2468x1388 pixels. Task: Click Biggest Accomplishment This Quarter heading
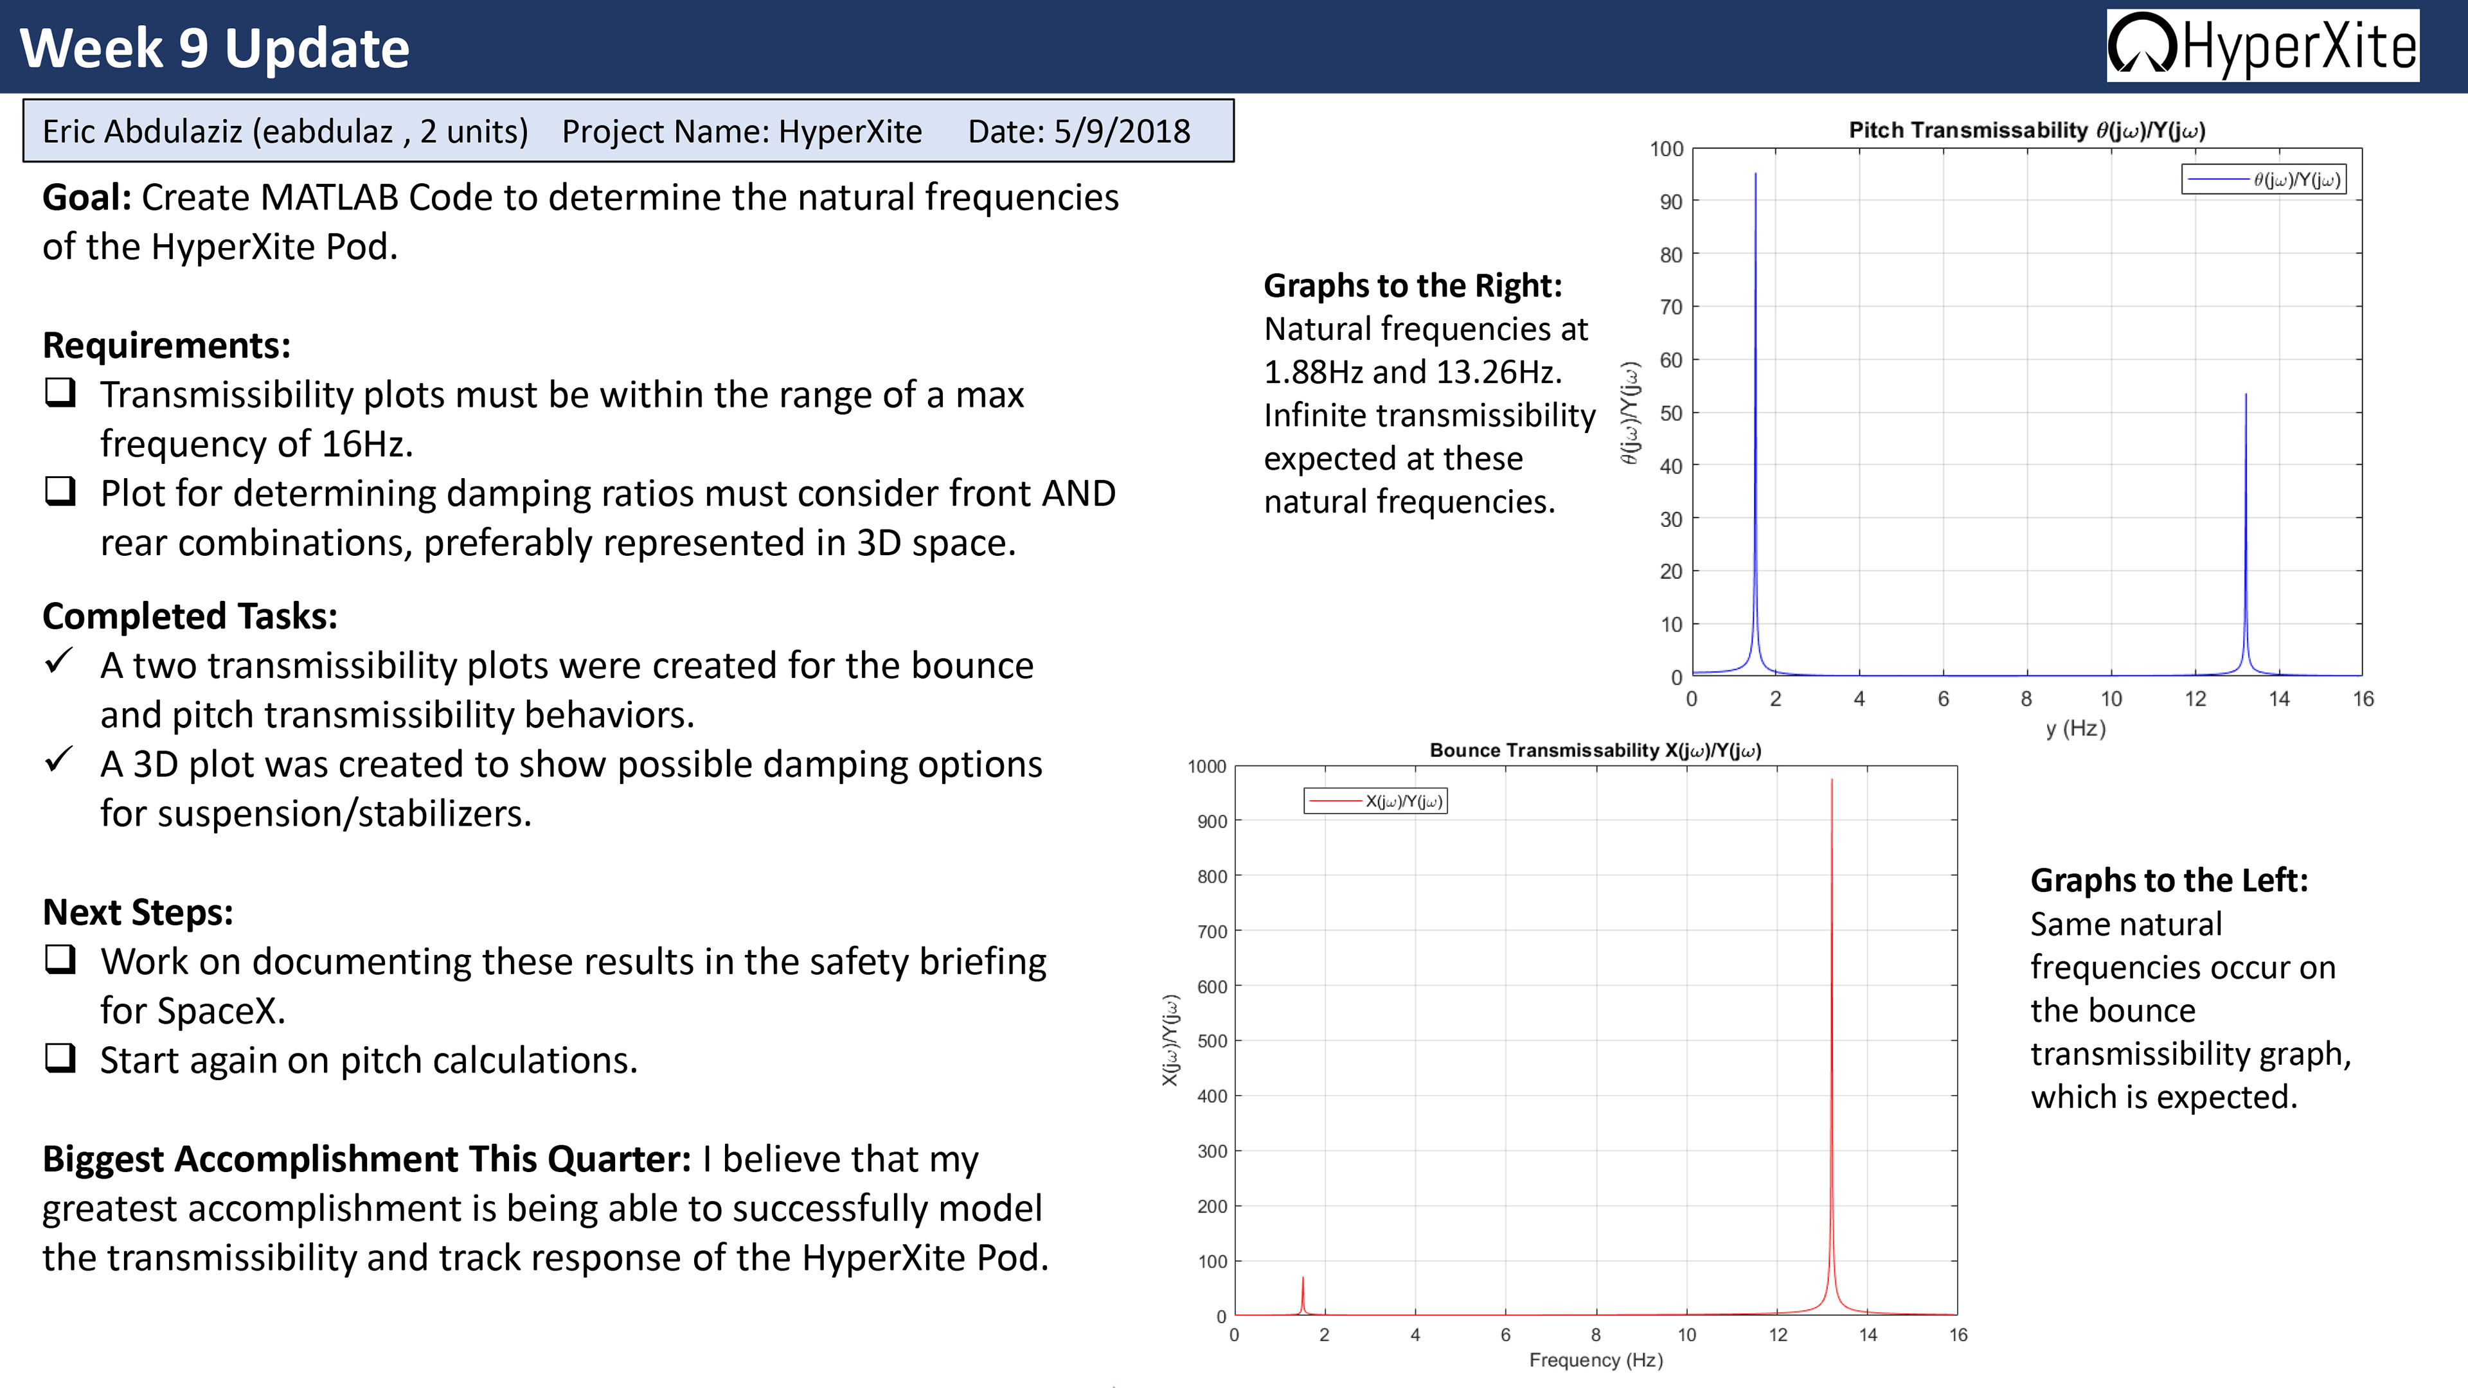367,1159
